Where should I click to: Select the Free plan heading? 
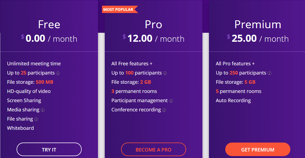coord(49,24)
